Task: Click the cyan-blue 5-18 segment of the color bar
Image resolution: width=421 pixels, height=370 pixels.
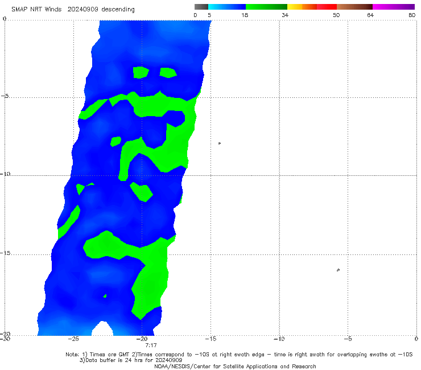Action: 227,7
